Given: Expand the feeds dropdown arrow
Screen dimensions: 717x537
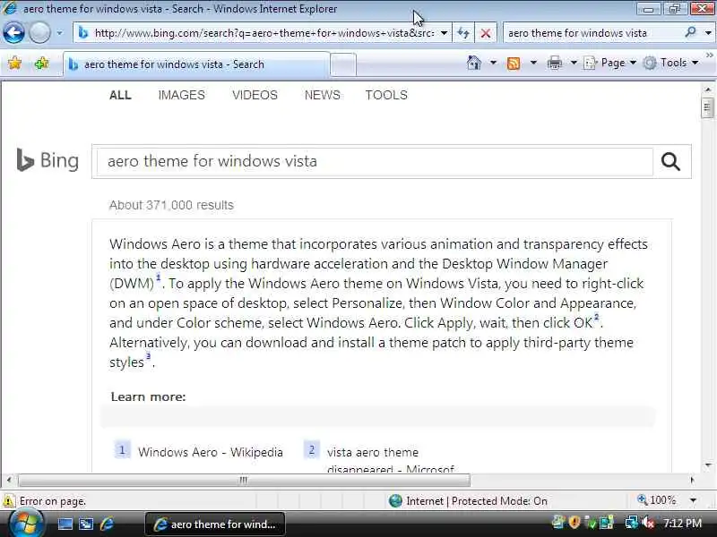Looking at the screenshot, I should point(533,63).
